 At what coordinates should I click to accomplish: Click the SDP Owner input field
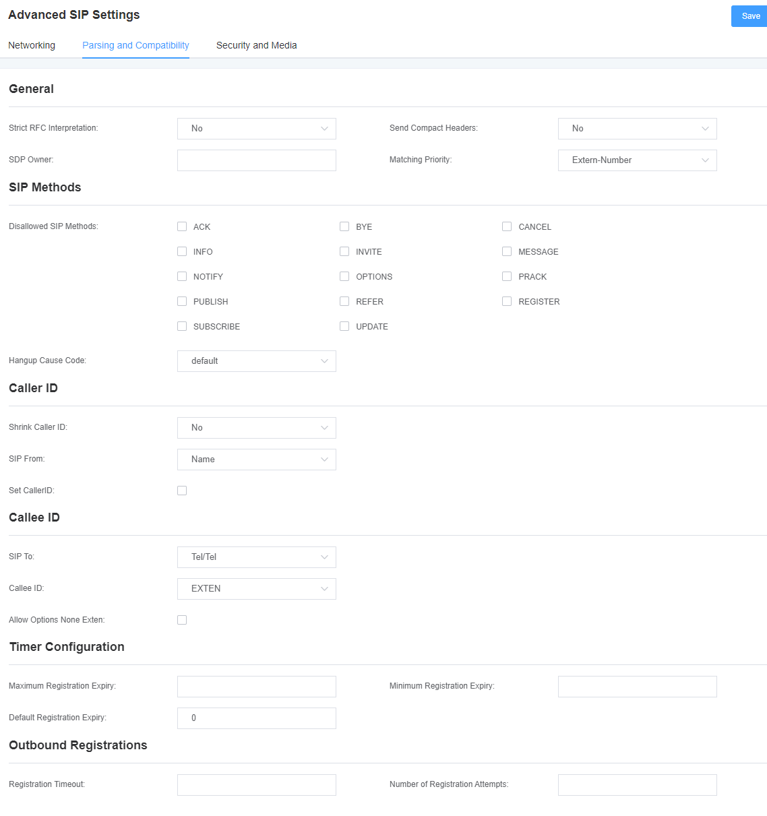click(x=257, y=160)
